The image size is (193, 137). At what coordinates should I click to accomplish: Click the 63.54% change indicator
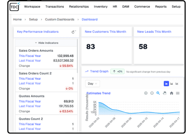tap(66, 111)
